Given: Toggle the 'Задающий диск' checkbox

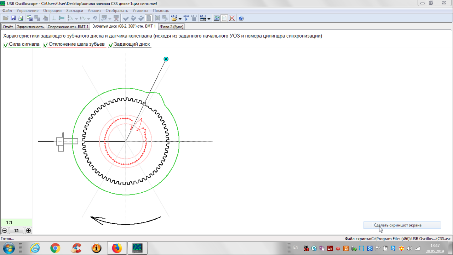Looking at the screenshot, I should pyautogui.click(x=111, y=45).
